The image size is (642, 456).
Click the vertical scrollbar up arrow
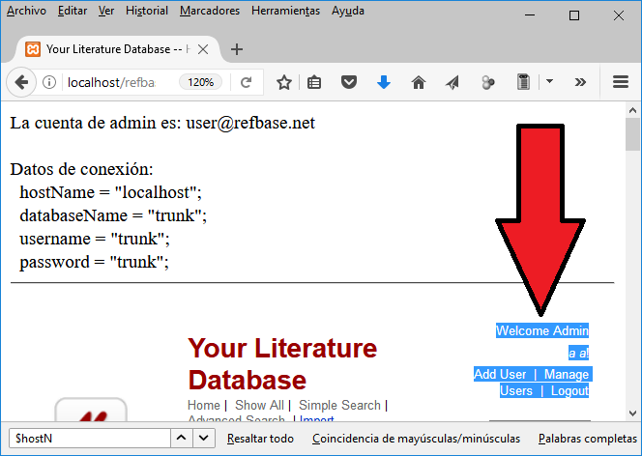632,110
